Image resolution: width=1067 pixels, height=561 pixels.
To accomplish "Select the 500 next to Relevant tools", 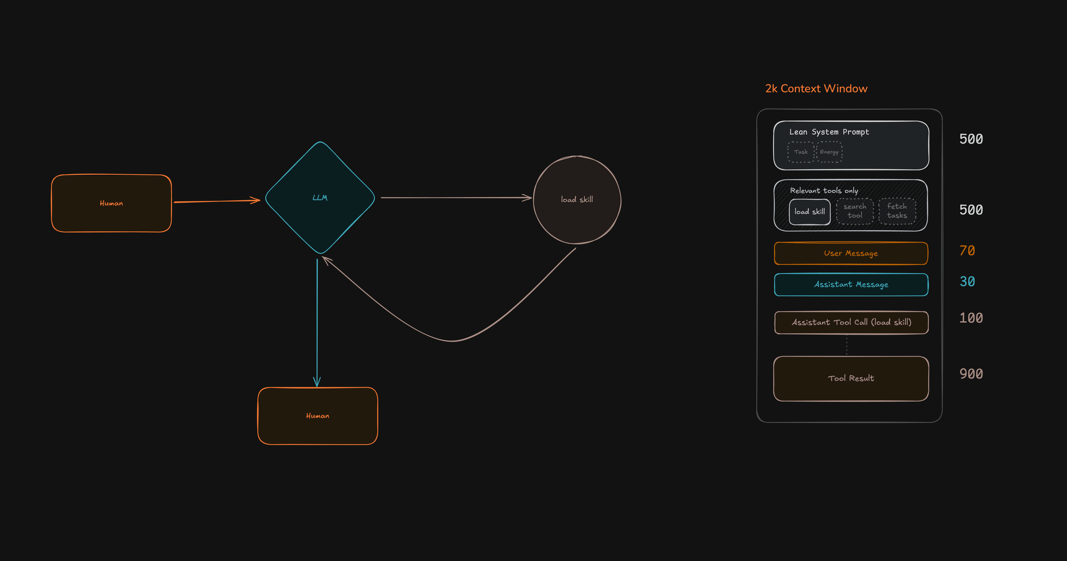I will coord(971,210).
